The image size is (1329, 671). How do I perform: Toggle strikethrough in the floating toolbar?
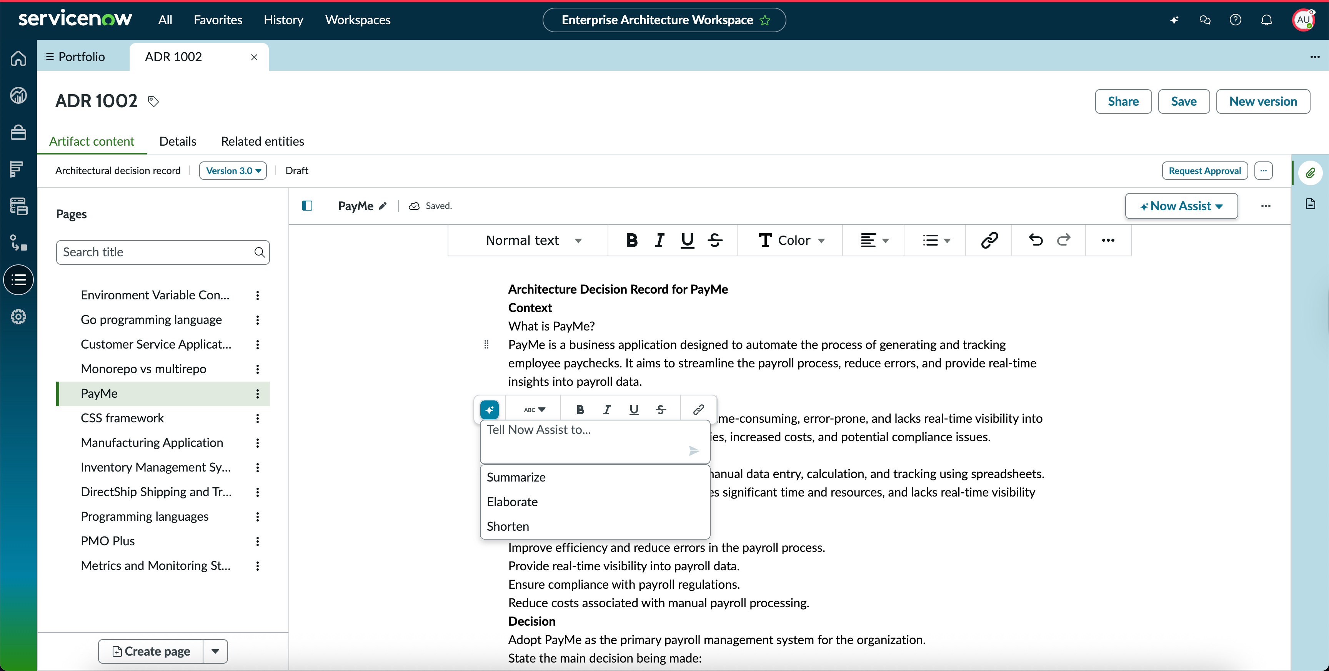pyautogui.click(x=661, y=410)
